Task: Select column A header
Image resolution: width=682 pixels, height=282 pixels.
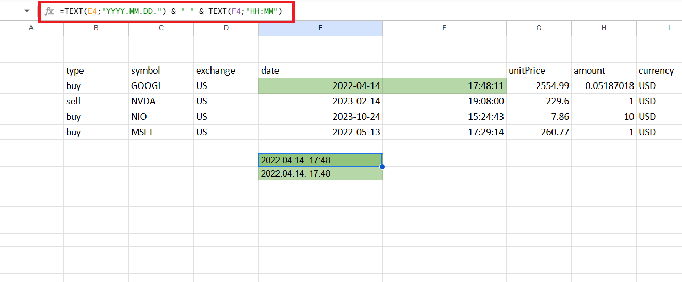Action: point(31,28)
